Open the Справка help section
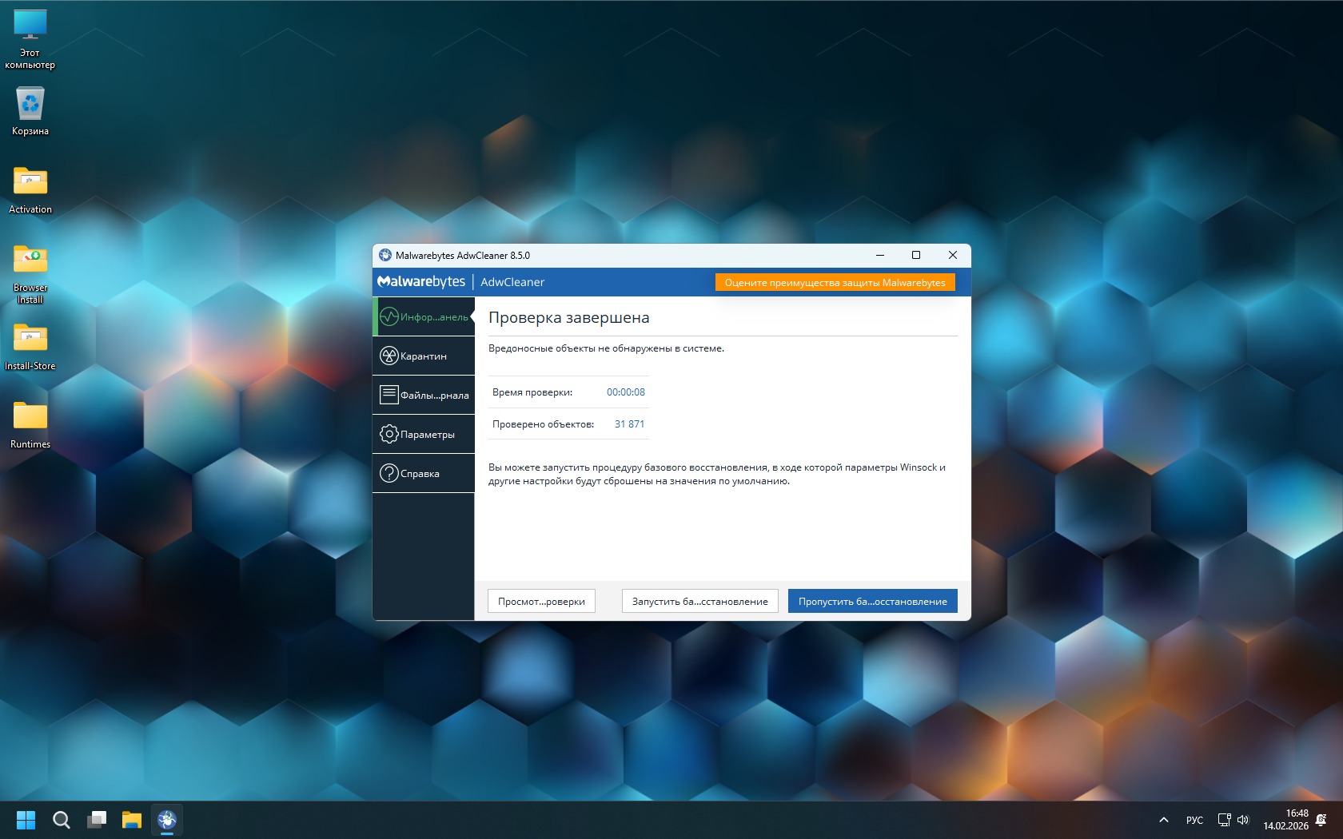 pyautogui.click(x=424, y=474)
